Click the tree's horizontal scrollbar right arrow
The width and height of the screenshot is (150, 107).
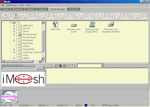40,61
